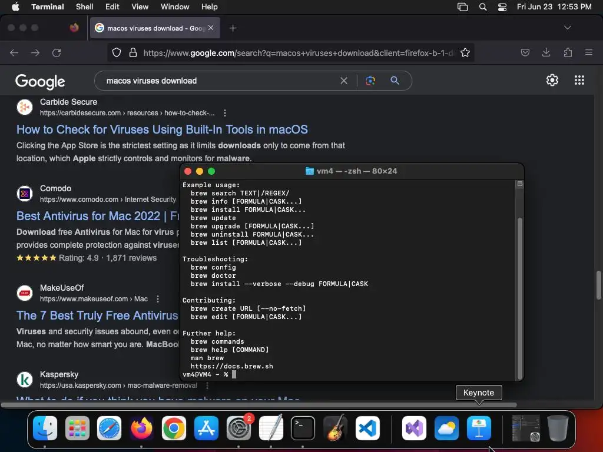Bookmark this page with star icon

[465, 52]
